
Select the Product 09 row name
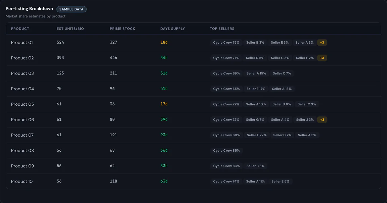click(23, 166)
